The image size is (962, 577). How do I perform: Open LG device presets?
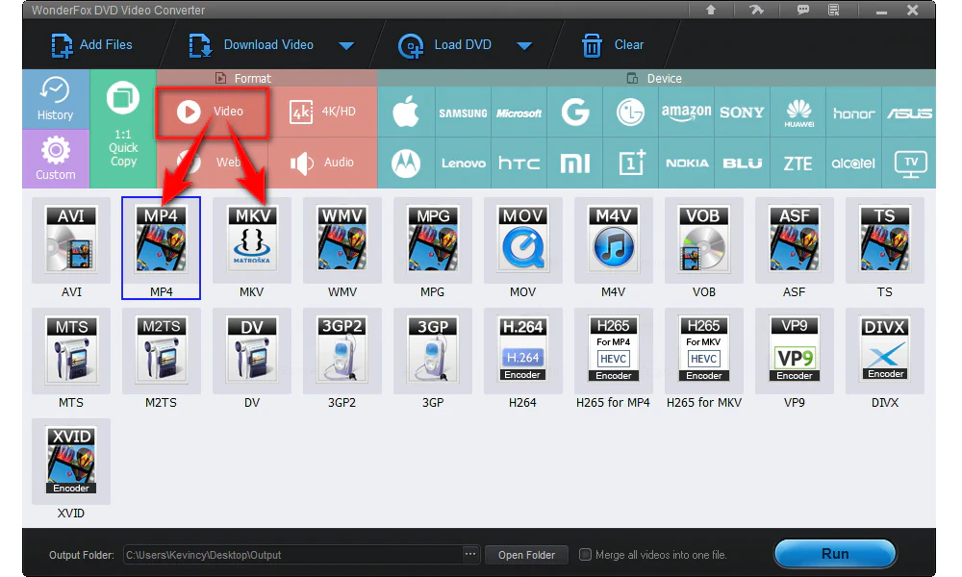coord(631,112)
